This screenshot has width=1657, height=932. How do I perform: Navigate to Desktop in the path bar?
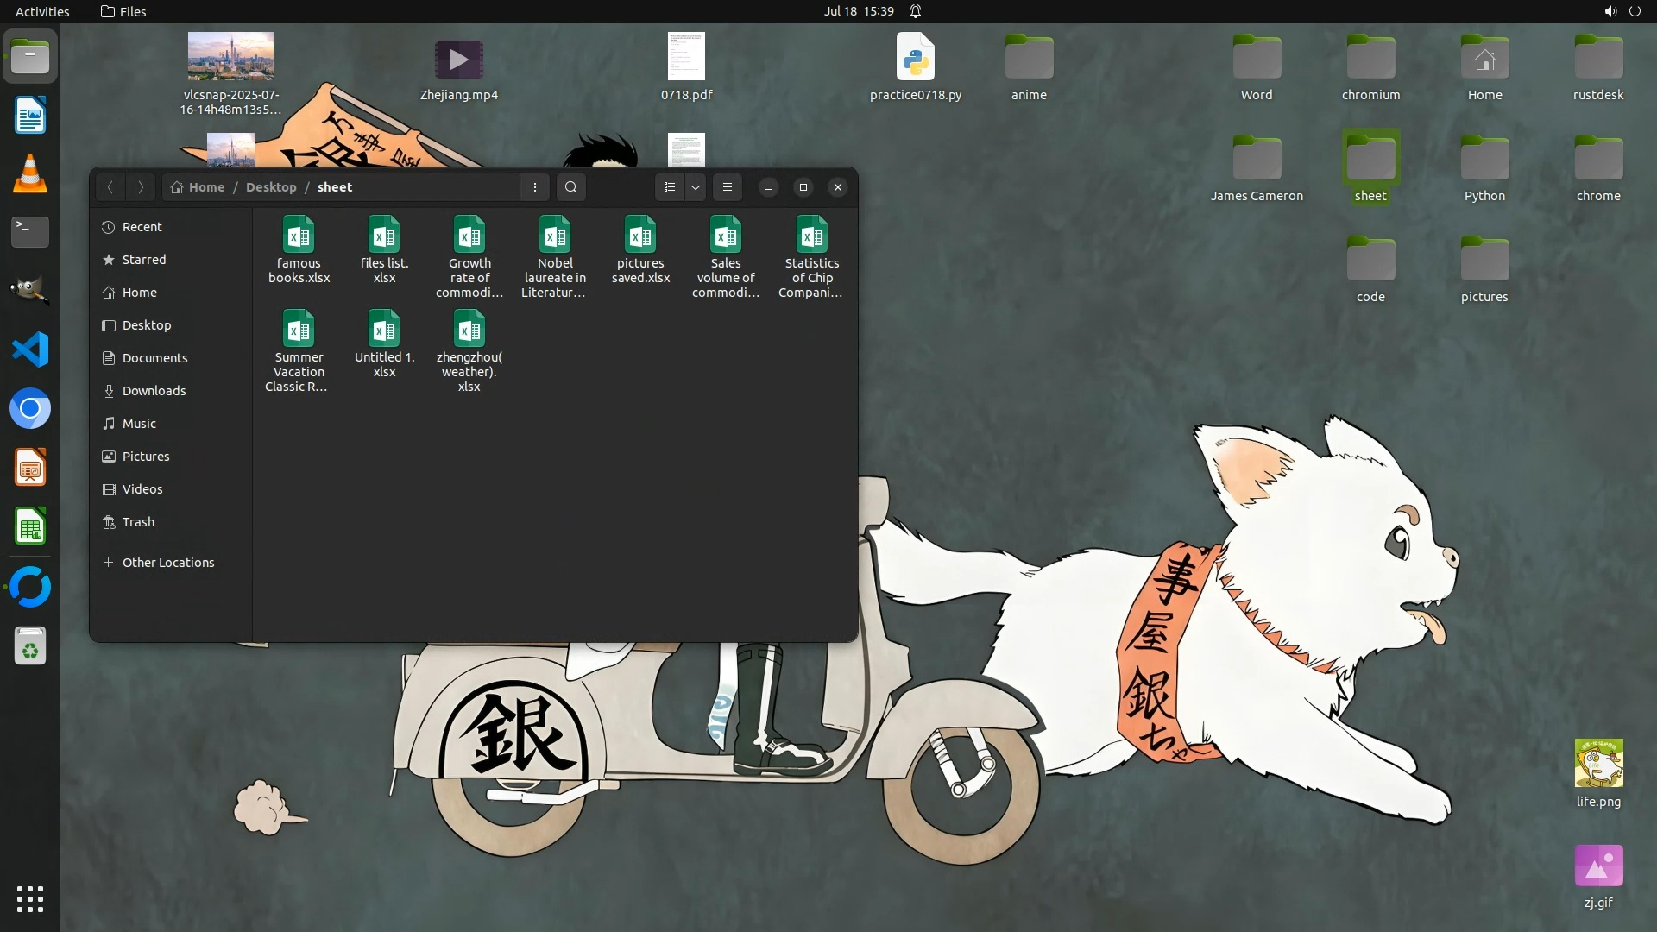(270, 187)
